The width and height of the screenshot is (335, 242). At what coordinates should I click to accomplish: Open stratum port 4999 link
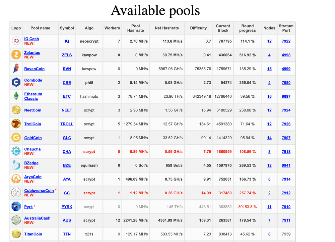point(286,69)
